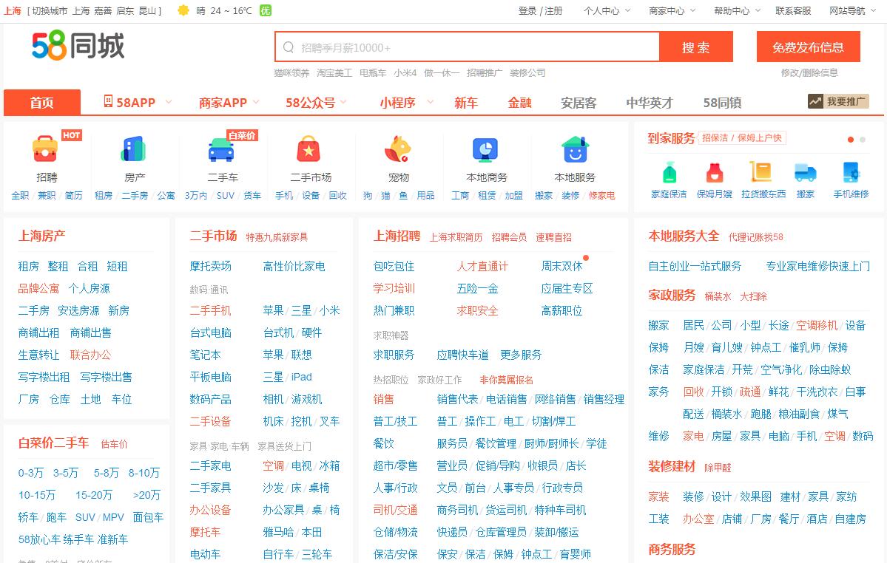Expand the 58APP menu arrow
The width and height of the screenshot is (887, 563).
(x=169, y=102)
